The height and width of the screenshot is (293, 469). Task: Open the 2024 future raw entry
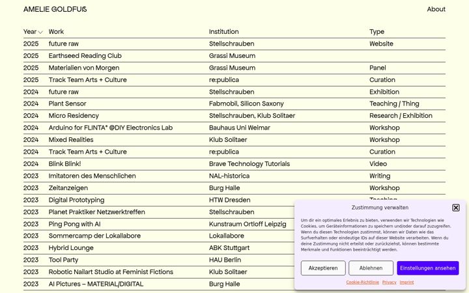click(63, 92)
